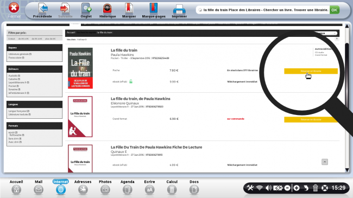Click the zoom-out minus icon in tray

point(287,188)
